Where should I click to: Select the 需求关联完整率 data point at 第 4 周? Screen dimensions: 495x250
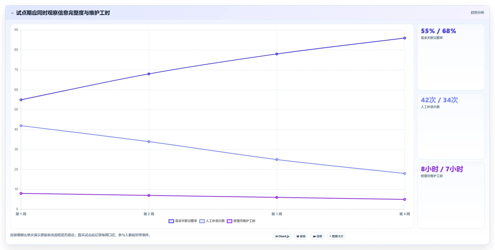(404, 38)
